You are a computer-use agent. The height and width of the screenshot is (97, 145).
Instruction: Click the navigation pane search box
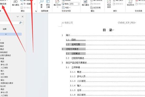point(9,23)
